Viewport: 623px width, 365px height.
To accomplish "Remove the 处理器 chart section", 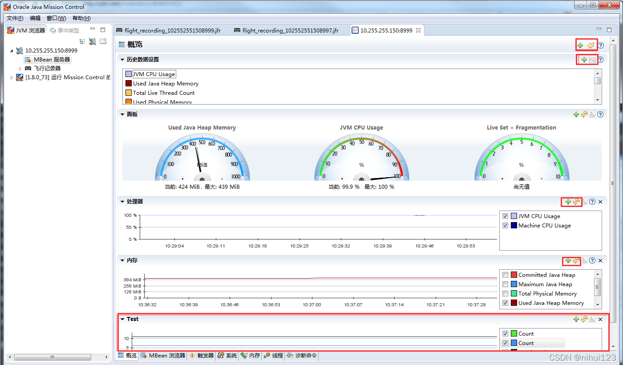I will click(x=600, y=202).
